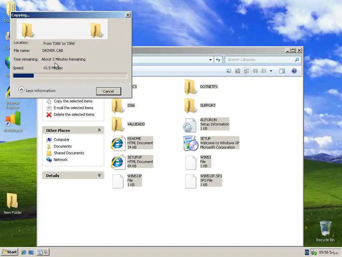Click the EN language indicator
The height and width of the screenshot is (257, 342).
tap(307, 252)
